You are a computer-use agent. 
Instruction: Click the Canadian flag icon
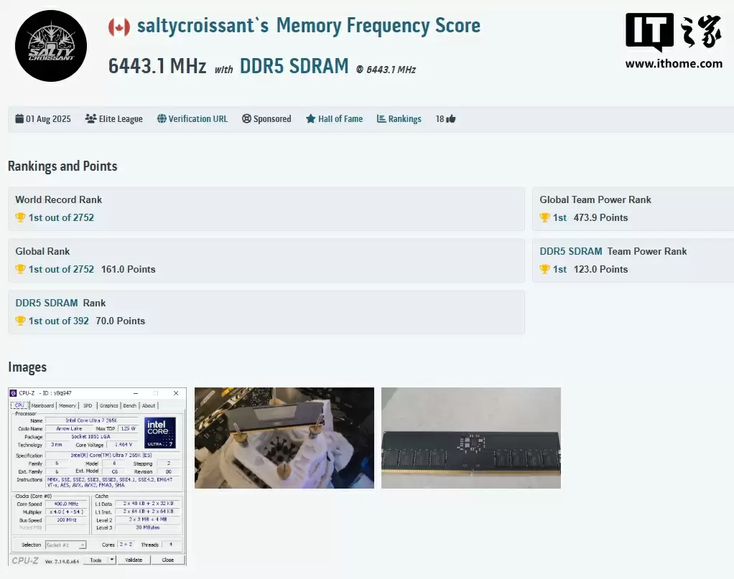click(119, 27)
